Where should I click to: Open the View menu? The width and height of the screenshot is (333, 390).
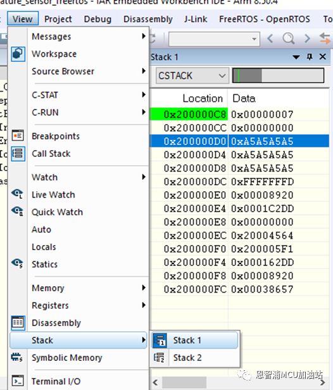23,19
